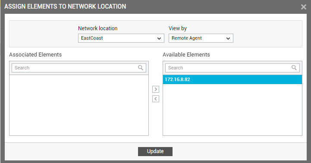Click the magnifier icon in Associated Elements search

(x=141, y=68)
